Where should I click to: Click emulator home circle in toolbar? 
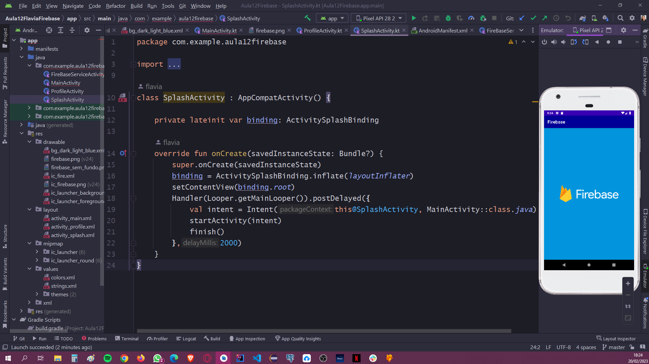608,42
